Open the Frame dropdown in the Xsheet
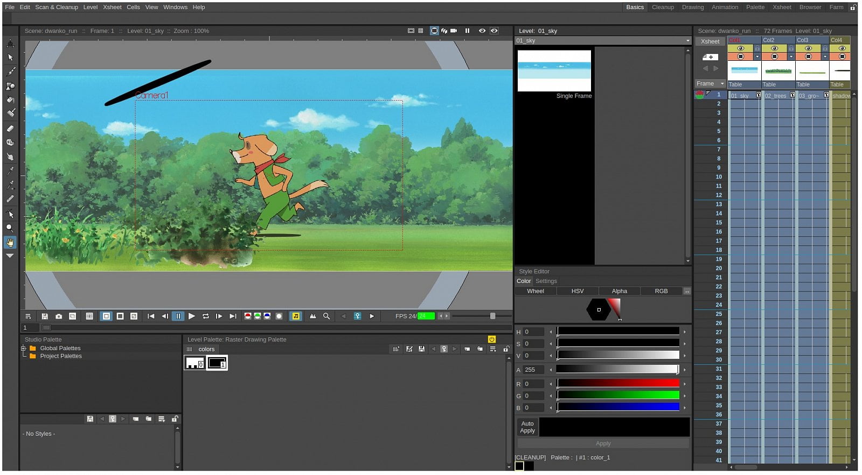Screen dimensions: 862x475 tap(710, 84)
